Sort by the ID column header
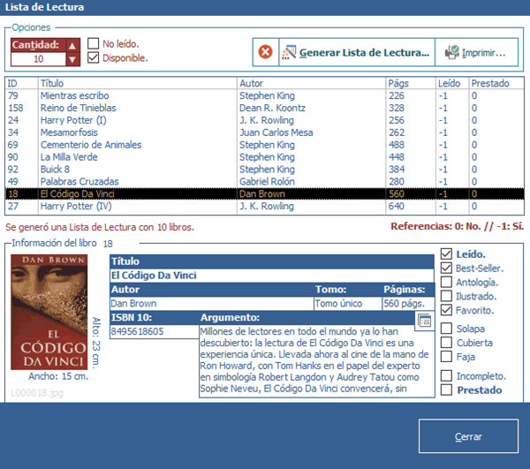This screenshot has width=530, height=469. click(x=21, y=83)
